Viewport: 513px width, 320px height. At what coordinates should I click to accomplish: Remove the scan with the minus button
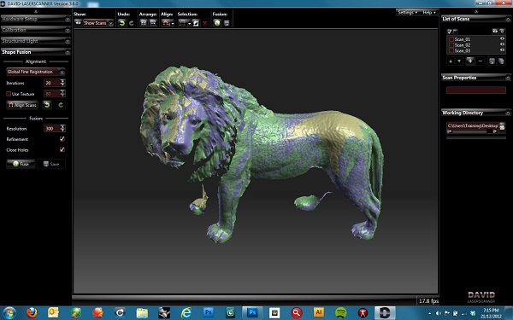tap(481, 61)
